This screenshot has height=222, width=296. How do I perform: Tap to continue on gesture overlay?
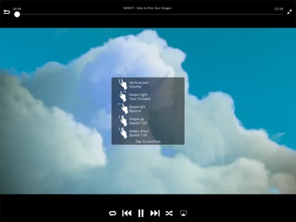(x=148, y=142)
